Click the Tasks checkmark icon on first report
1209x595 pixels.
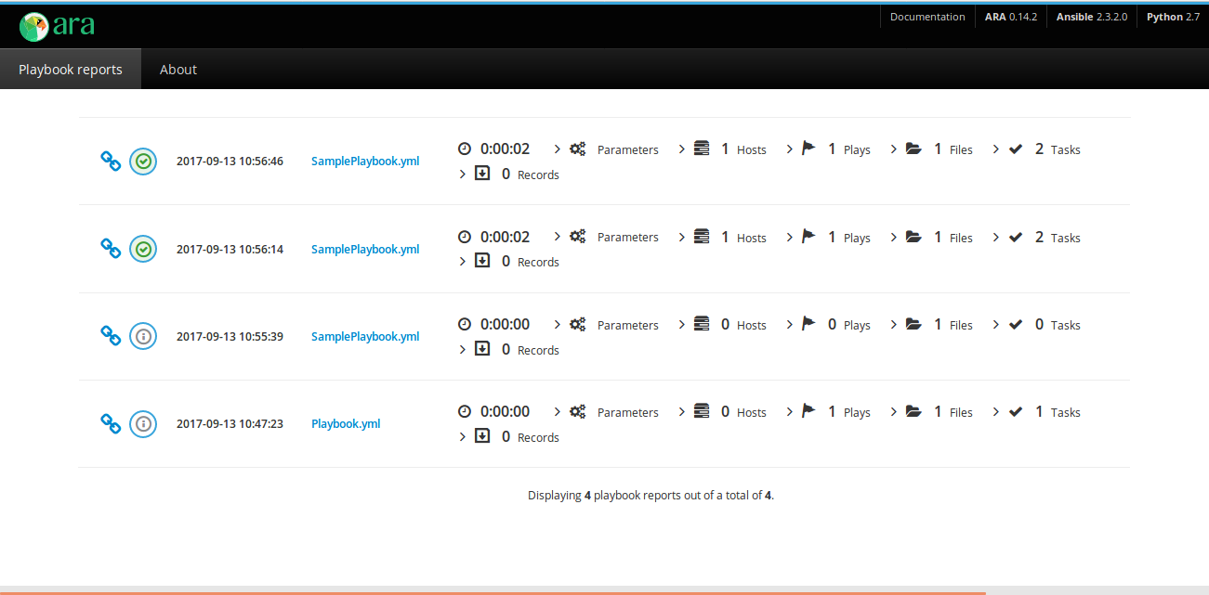coord(1015,147)
